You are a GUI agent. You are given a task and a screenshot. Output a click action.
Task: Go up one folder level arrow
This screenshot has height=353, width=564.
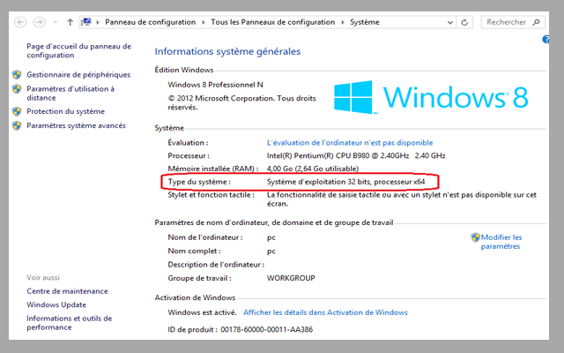point(70,21)
